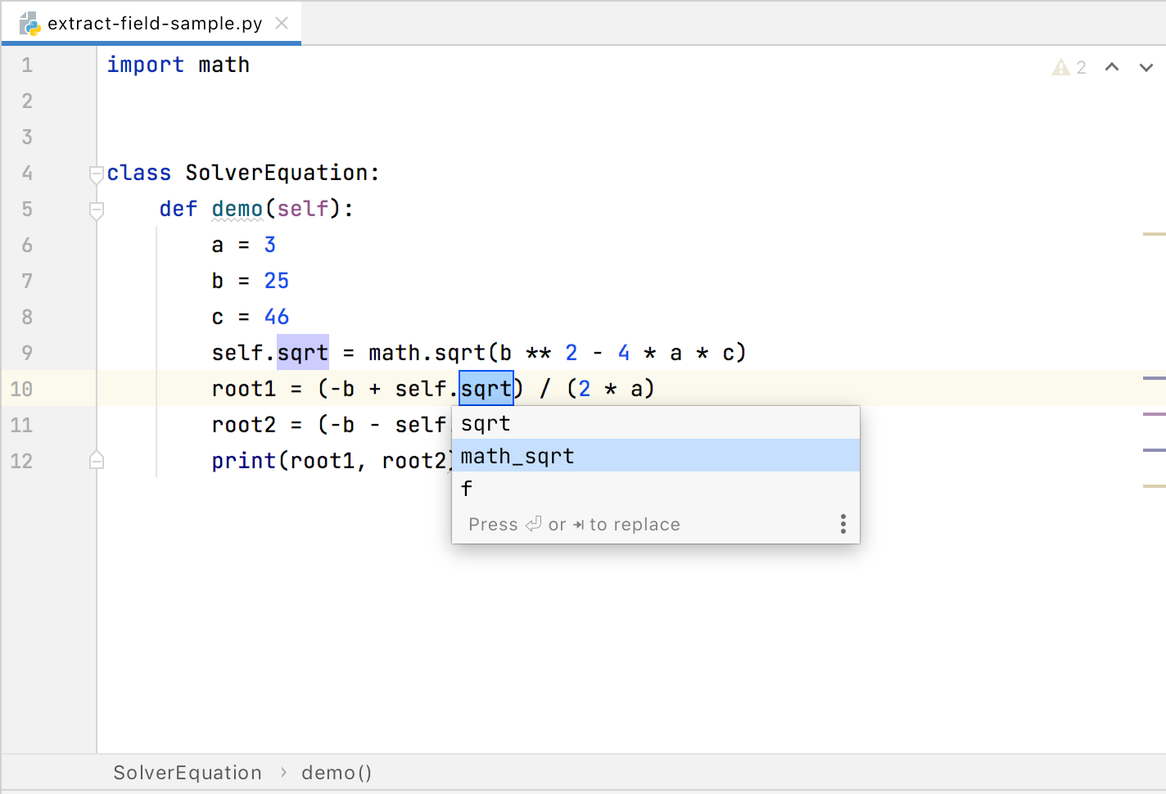
Task: Close the extract-field-sample.py tab
Action: (x=282, y=23)
